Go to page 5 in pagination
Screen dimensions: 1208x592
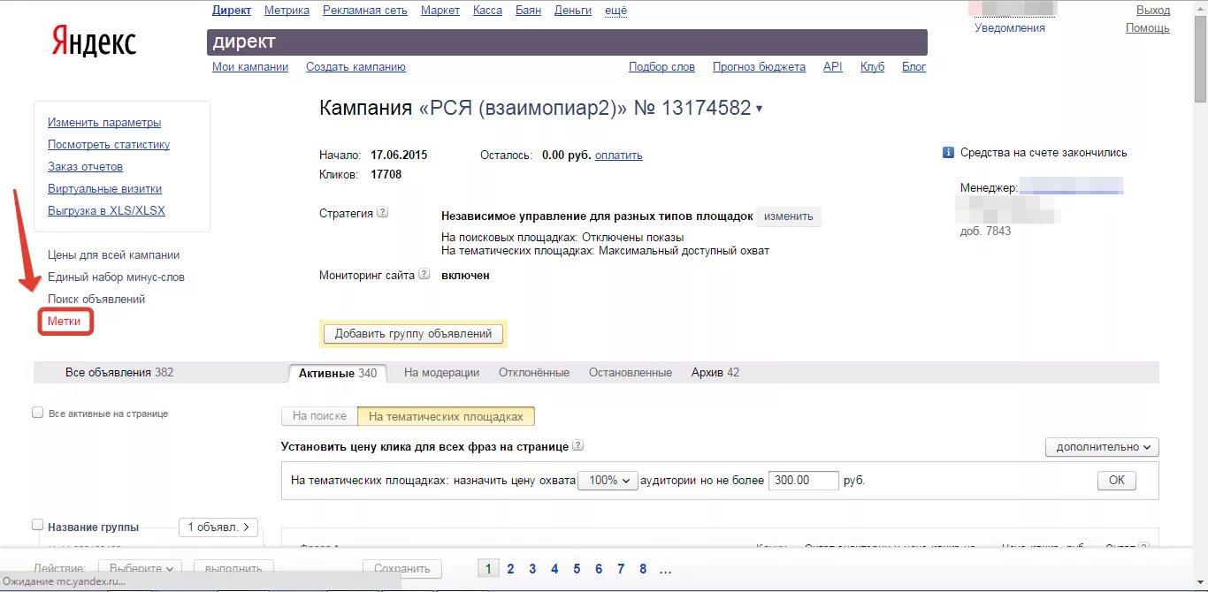577,569
